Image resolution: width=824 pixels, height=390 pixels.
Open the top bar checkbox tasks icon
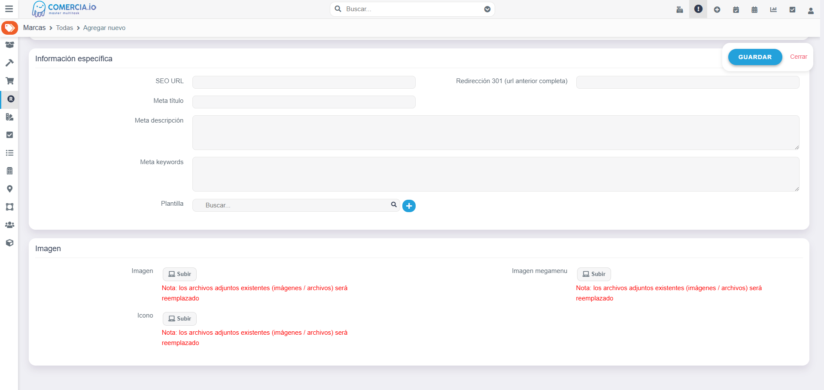[x=792, y=9]
